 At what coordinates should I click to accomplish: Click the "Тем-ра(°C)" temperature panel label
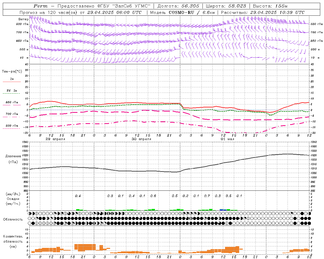[x=12, y=72]
